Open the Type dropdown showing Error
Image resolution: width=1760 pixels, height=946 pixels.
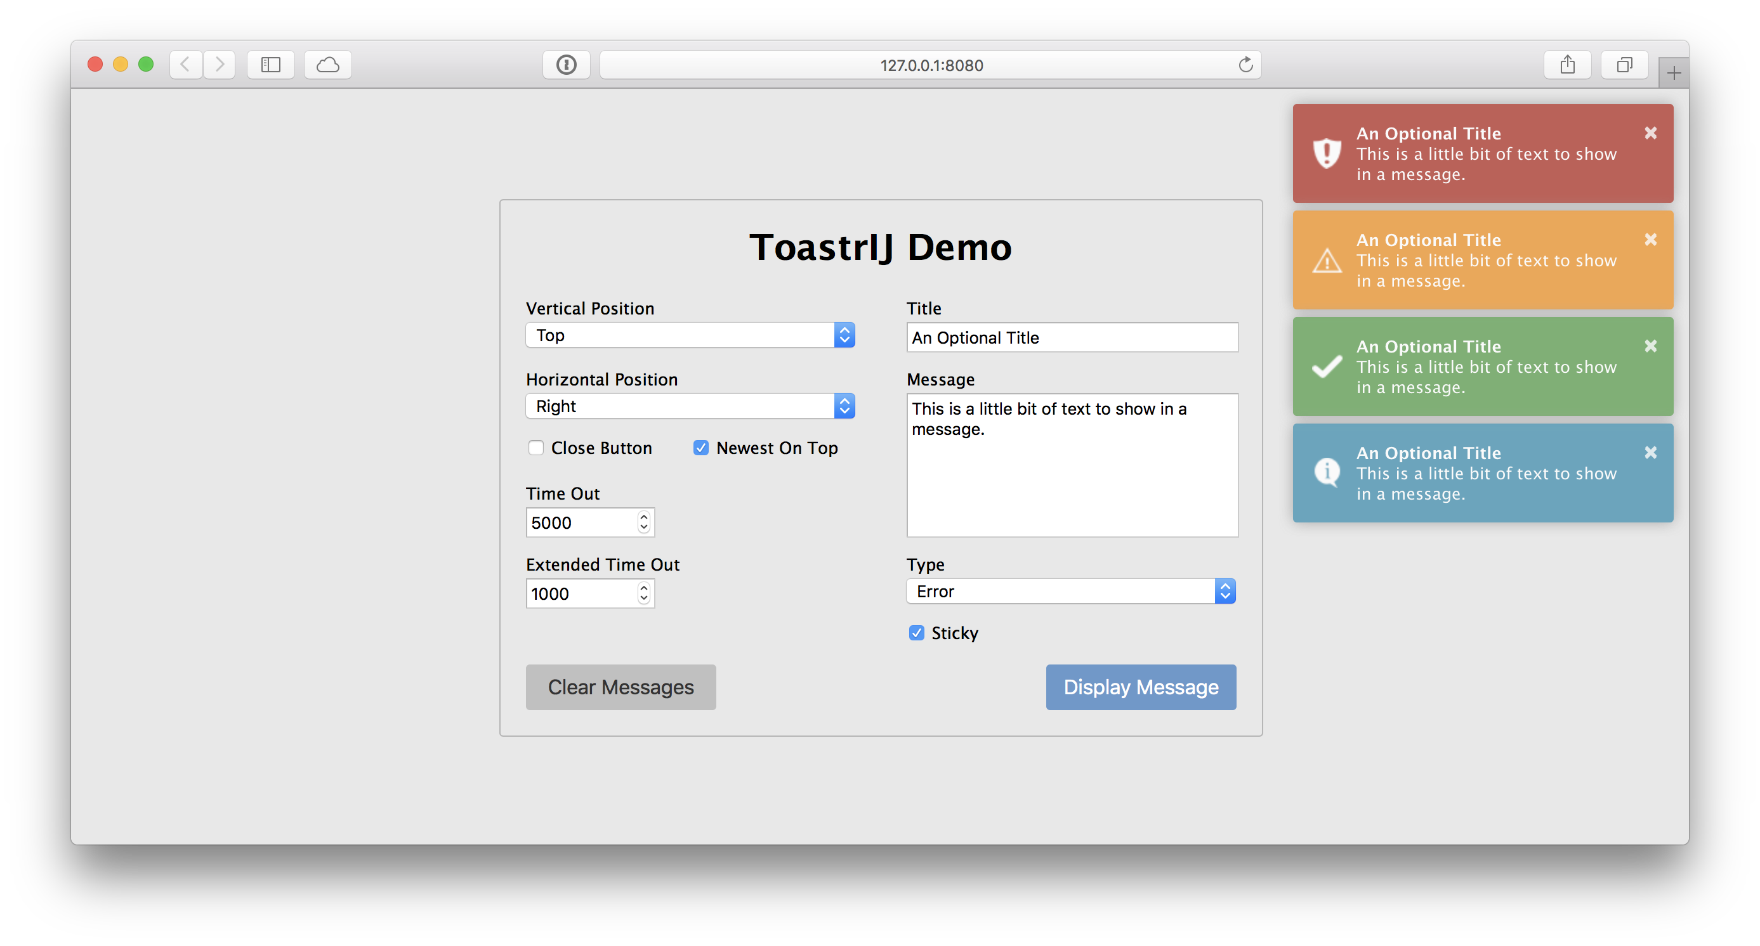(1070, 591)
